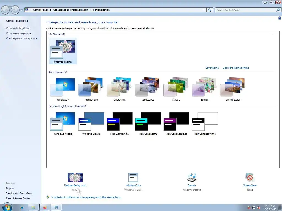Open Taskbar and Start Menu link
The height and width of the screenshot is (211, 282).
coord(19,193)
